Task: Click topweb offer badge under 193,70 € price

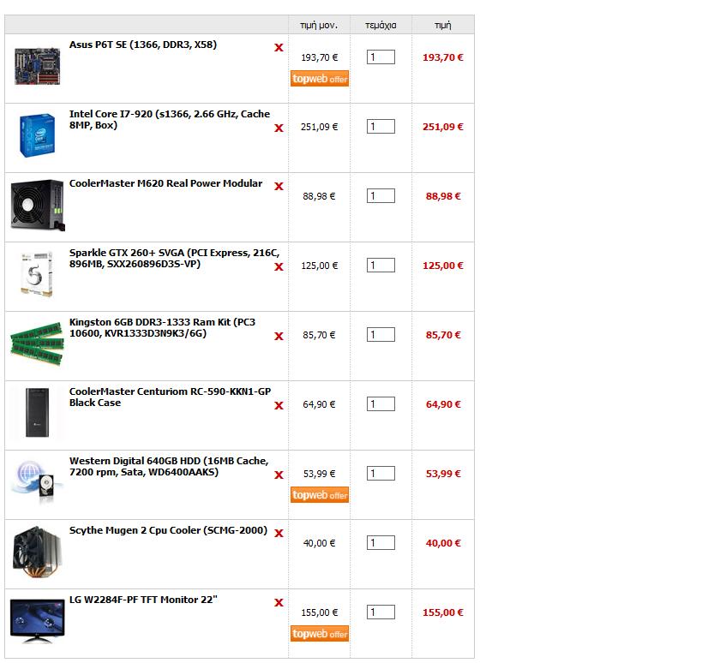Action: [320, 79]
